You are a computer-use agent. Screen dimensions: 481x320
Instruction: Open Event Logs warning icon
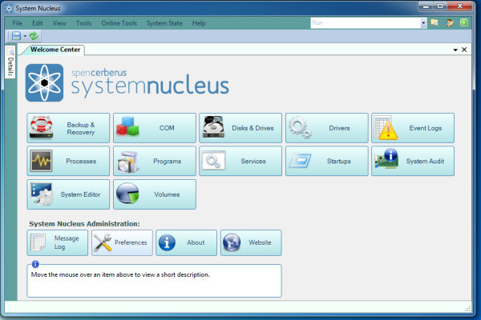pos(386,128)
